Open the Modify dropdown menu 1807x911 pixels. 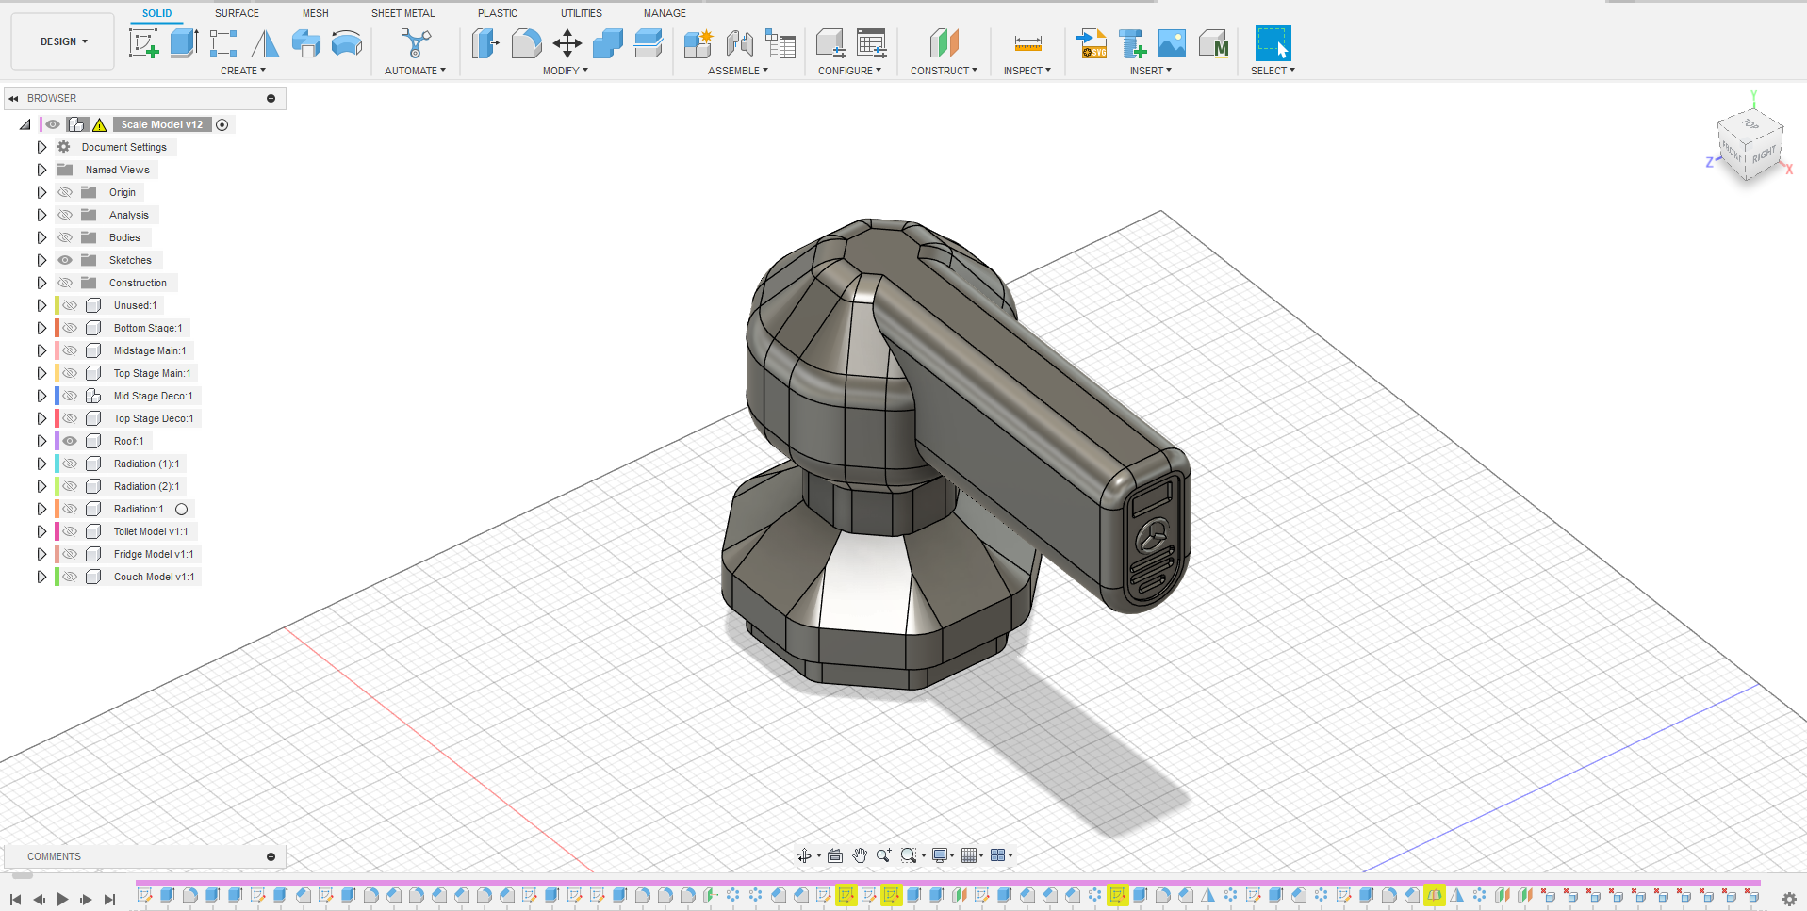point(566,71)
